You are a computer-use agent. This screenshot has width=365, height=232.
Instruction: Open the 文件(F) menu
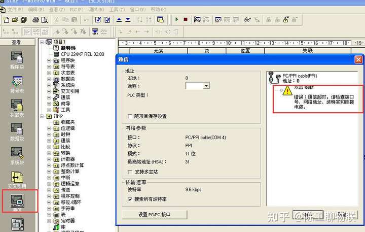[15, 10]
